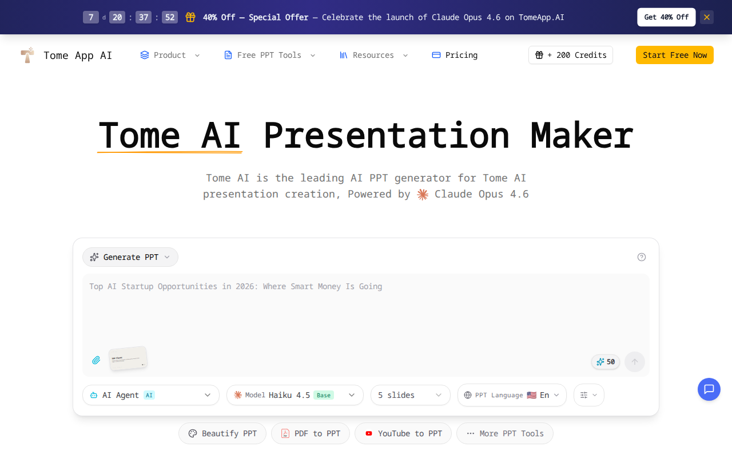The image size is (732, 458).
Task: Click the 'Claude Opus 4.6' subtitle text
Action: tap(482, 194)
